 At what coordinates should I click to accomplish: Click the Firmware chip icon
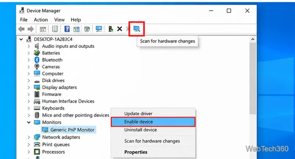(x=37, y=94)
